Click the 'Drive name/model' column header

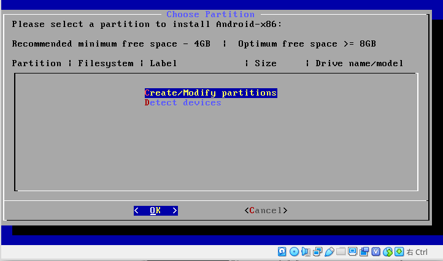[x=360, y=63]
